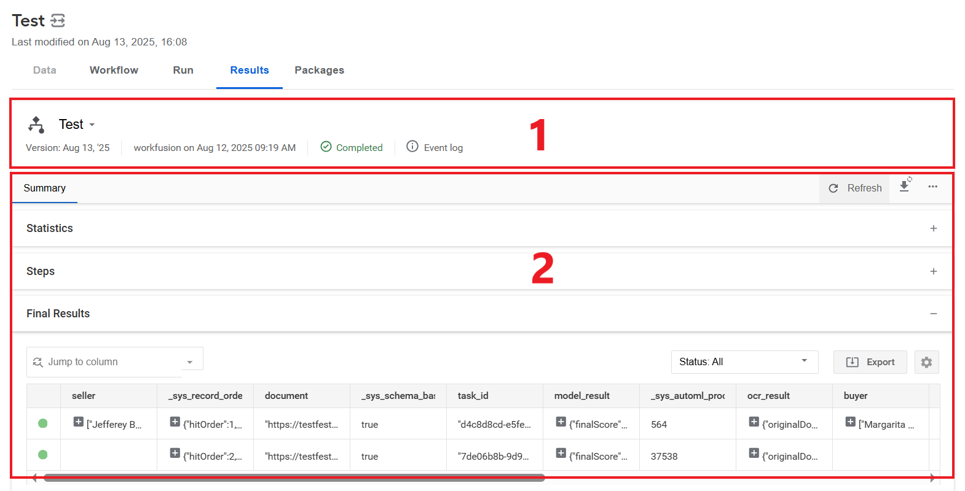Click the seller column header
965x491 pixels.
pos(109,396)
